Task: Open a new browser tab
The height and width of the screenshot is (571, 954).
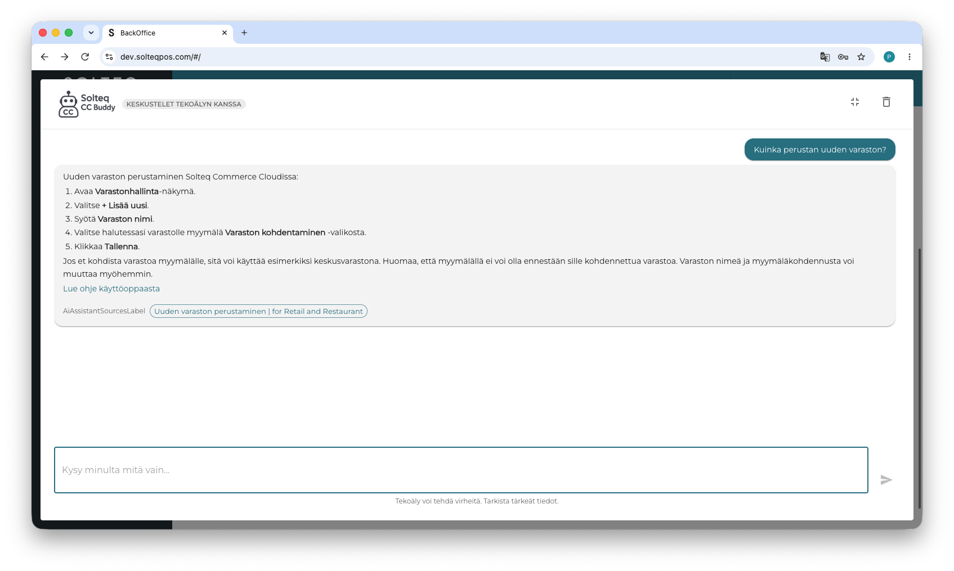Action: point(244,33)
